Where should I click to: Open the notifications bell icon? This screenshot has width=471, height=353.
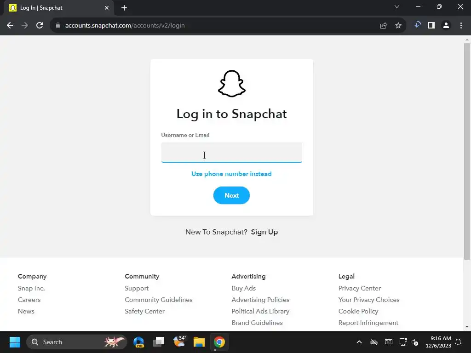(458, 342)
